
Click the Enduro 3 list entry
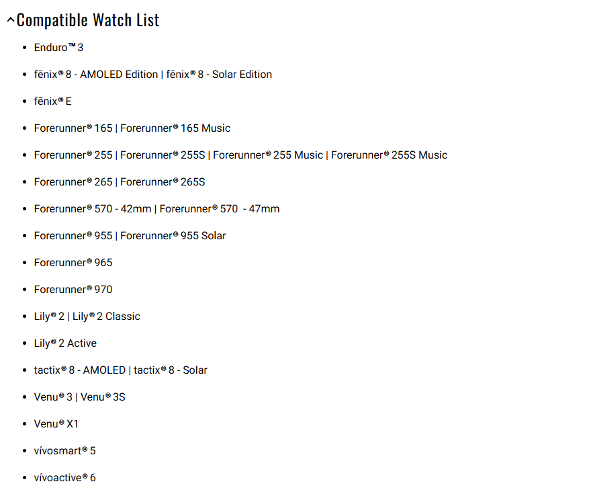coord(58,48)
